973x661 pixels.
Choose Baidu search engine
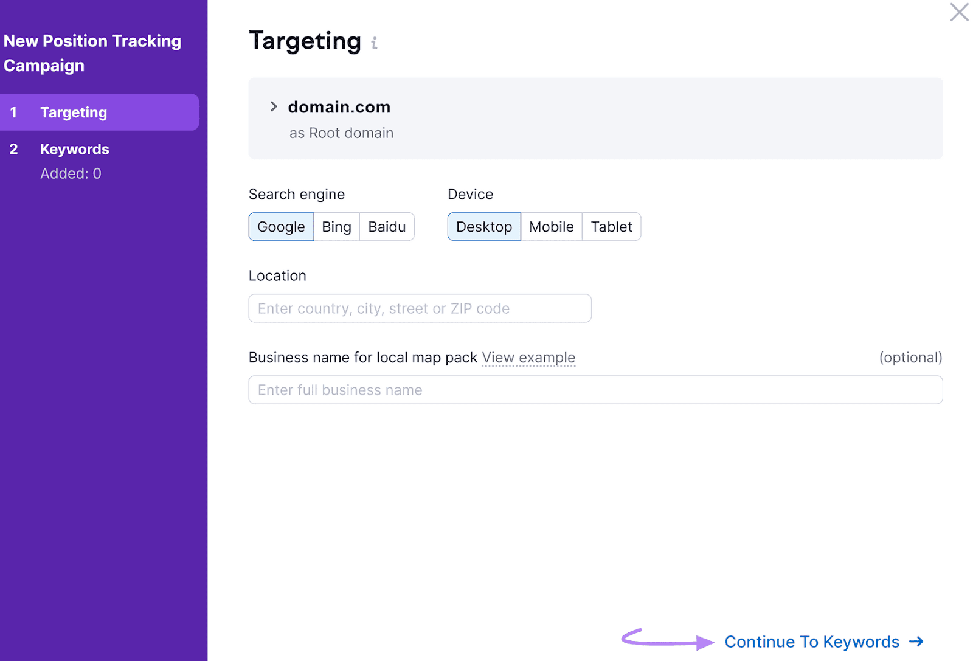tap(387, 226)
